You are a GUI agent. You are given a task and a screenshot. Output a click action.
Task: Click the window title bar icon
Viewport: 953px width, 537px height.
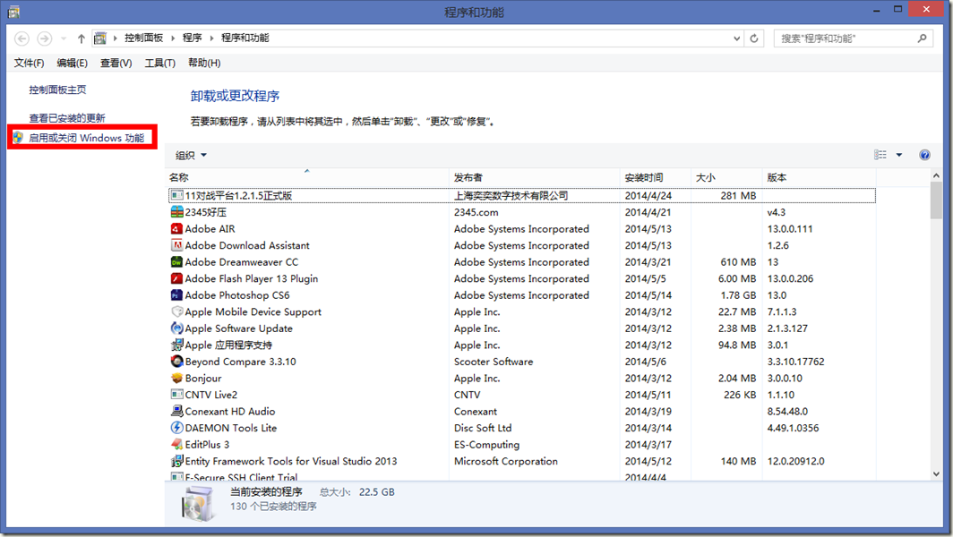pyautogui.click(x=13, y=12)
